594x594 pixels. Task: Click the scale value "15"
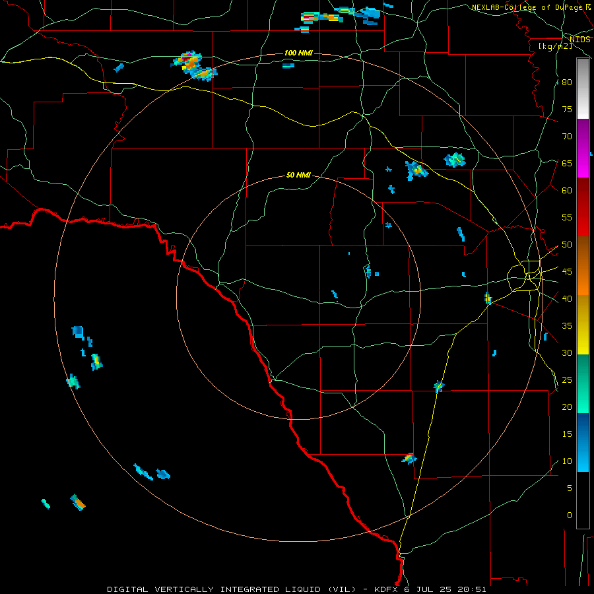[567, 434]
